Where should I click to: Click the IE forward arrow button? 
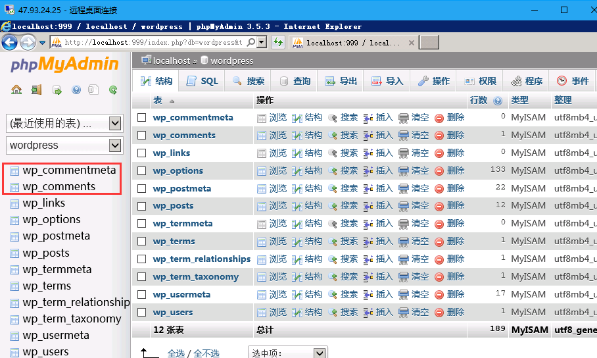click(28, 42)
